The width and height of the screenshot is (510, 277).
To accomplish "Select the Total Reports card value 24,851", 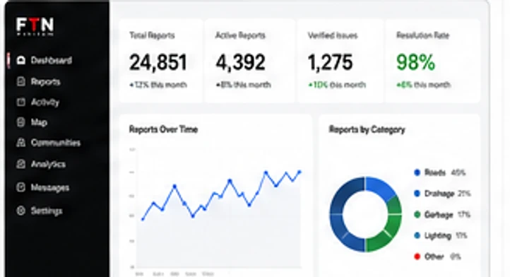I will click(158, 62).
